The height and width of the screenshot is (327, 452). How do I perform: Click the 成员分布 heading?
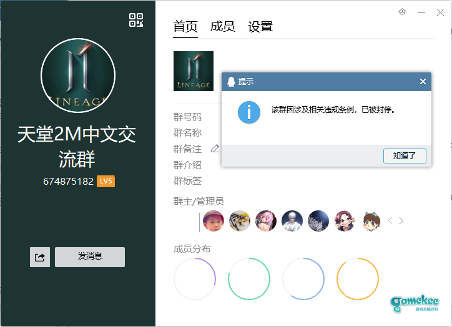point(192,248)
